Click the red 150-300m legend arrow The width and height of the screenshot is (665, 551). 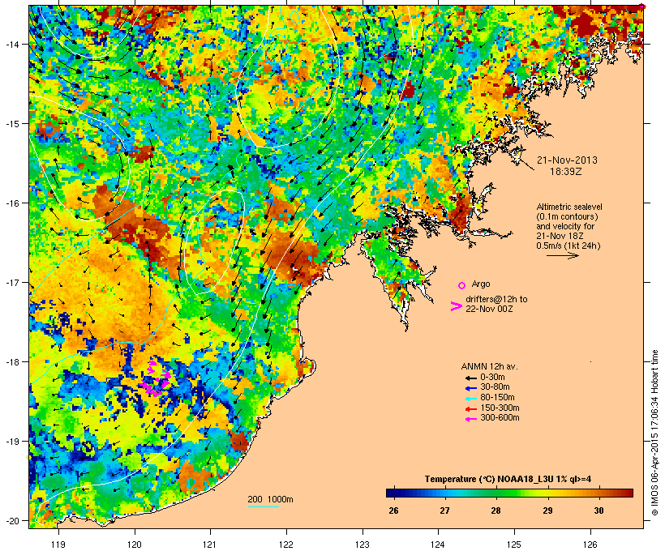click(470, 408)
